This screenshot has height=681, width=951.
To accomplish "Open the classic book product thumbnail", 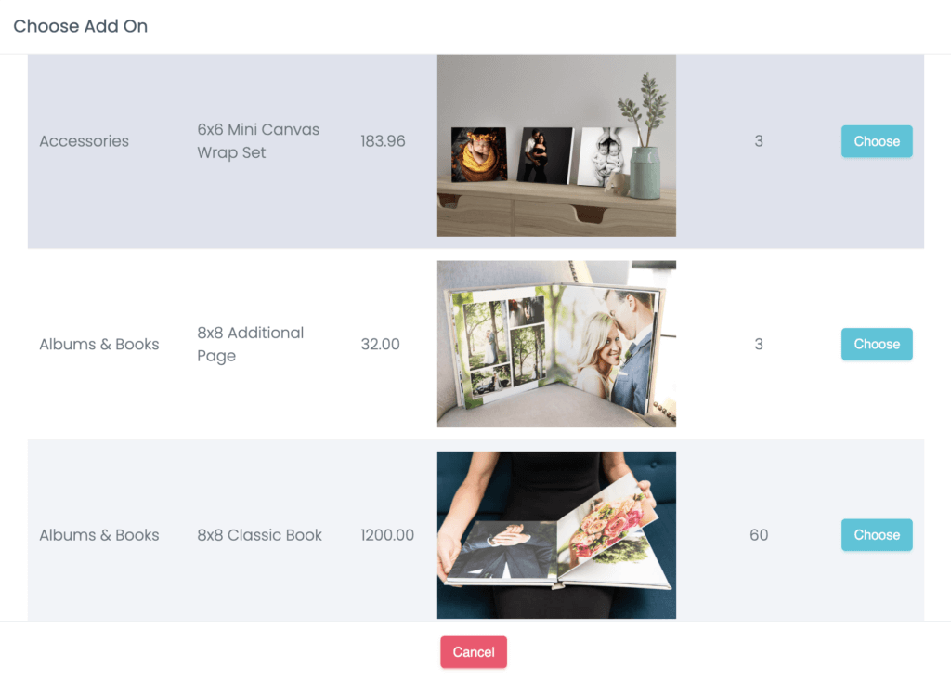I will [x=557, y=535].
